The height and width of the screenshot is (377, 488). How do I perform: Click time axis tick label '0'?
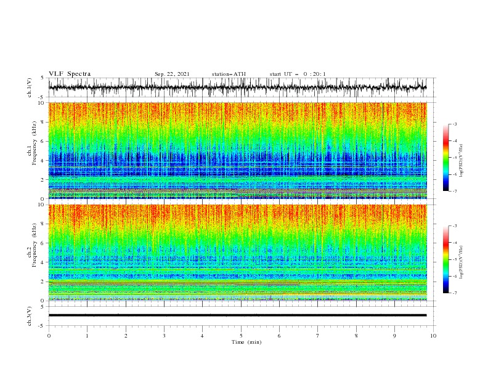[49, 336]
